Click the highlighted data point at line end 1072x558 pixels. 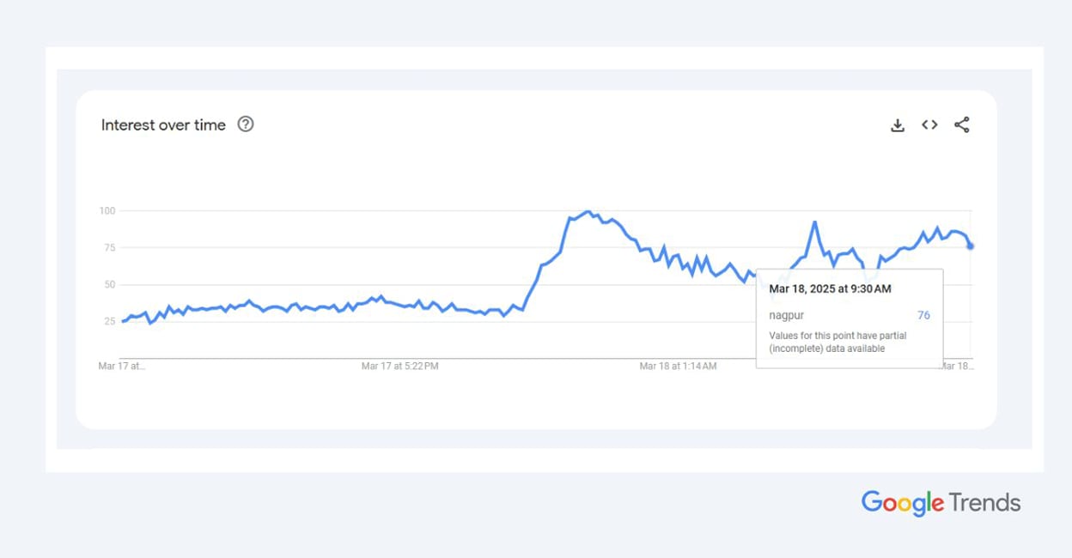971,246
